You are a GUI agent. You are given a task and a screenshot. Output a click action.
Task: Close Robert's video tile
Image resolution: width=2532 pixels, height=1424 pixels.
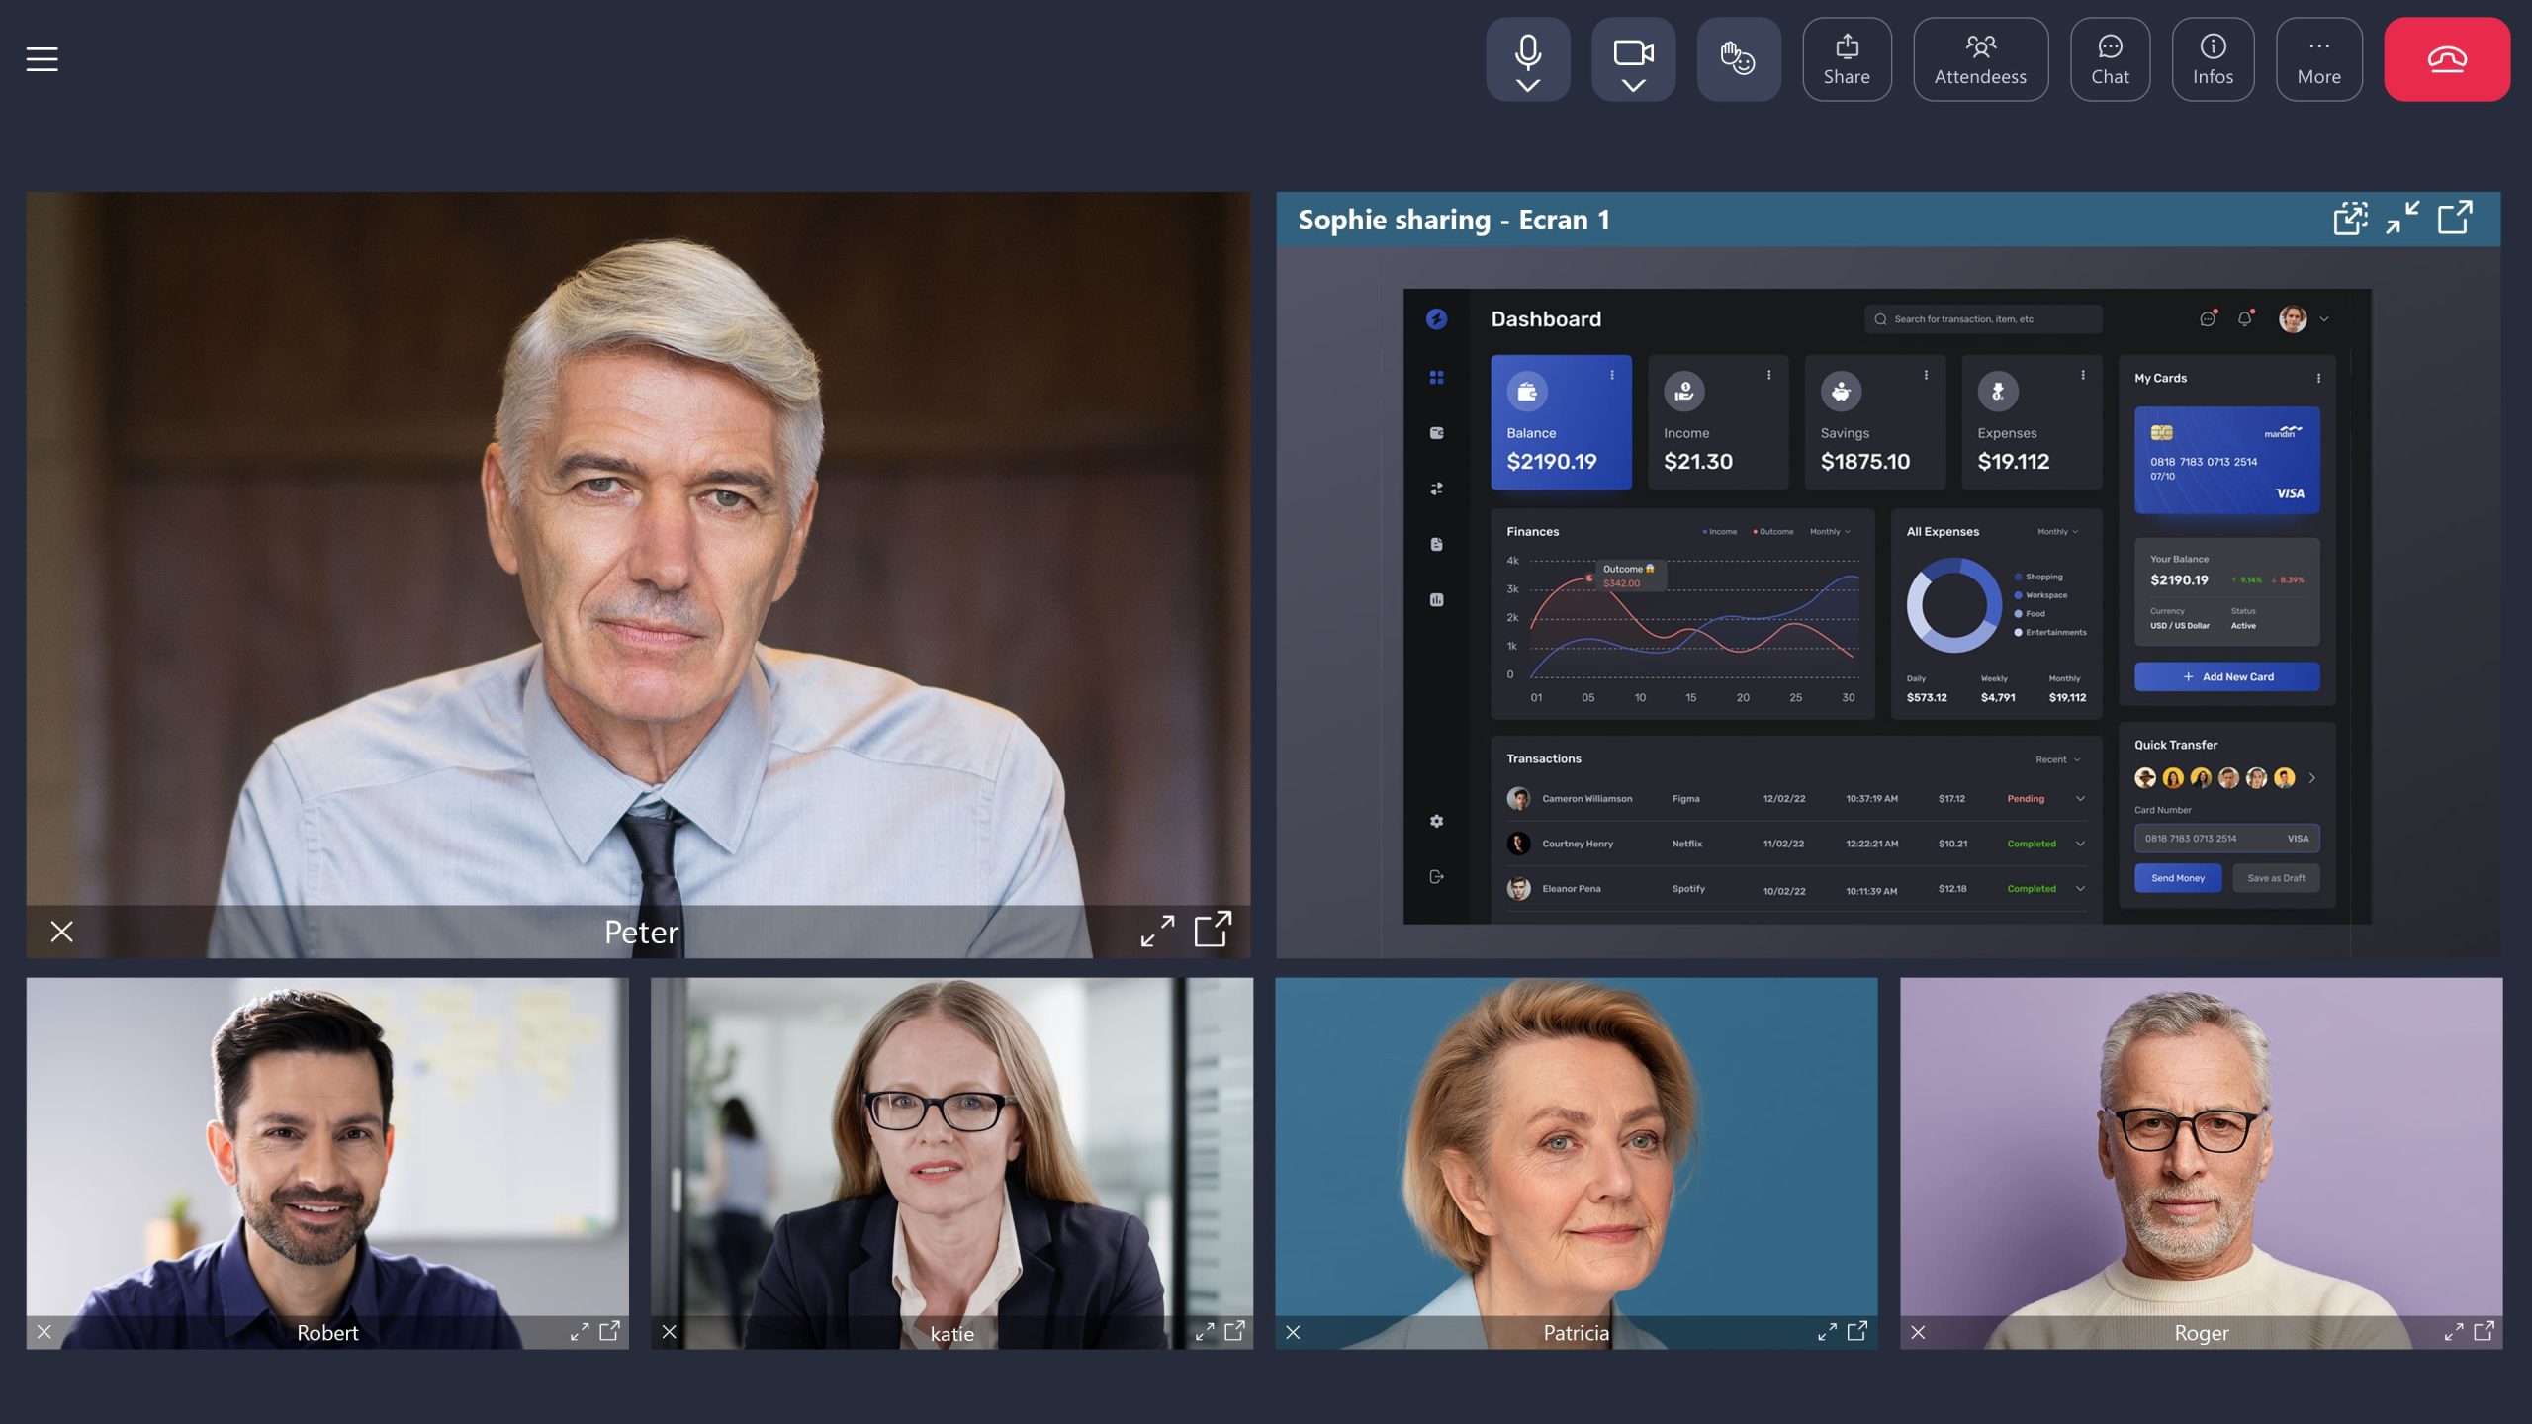point(45,1332)
